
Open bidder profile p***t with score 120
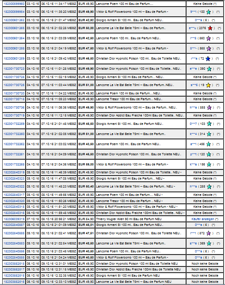[194, 154]
